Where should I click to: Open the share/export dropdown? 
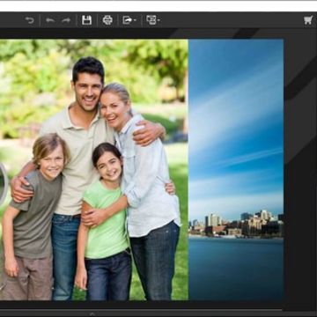coord(129,20)
